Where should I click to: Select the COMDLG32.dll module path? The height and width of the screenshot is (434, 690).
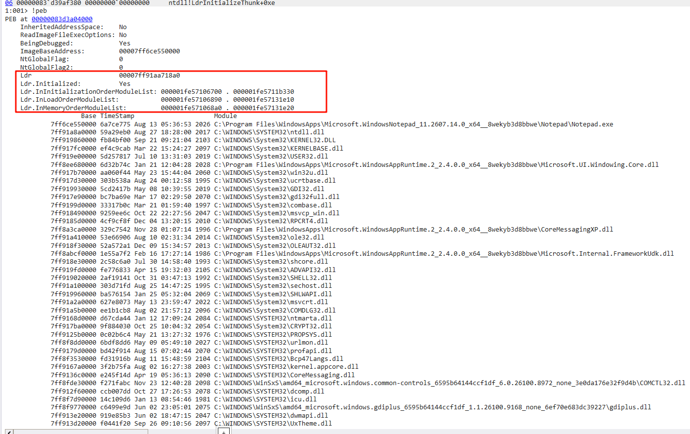coord(275,310)
